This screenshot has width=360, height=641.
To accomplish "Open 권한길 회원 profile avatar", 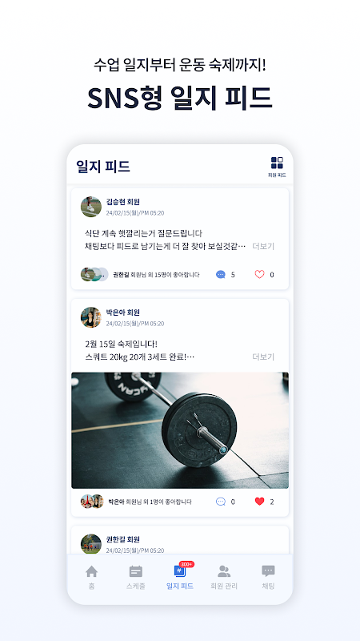I will point(91,544).
